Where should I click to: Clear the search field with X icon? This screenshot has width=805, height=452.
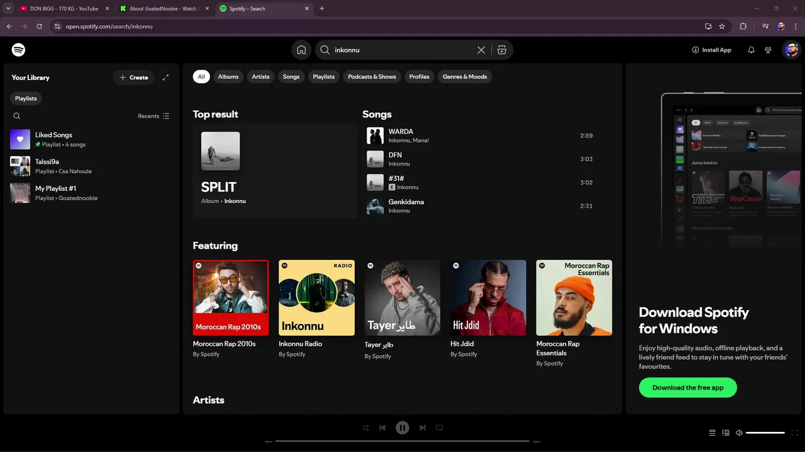[x=481, y=50]
